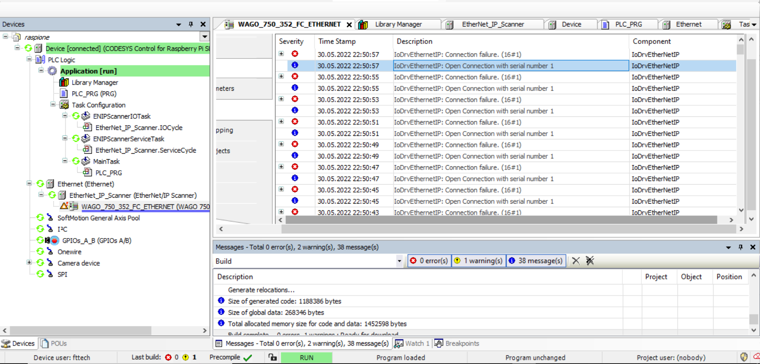This screenshot has height=364, width=760.
Task: Clear all messages with the double-X icon
Action: (590, 261)
